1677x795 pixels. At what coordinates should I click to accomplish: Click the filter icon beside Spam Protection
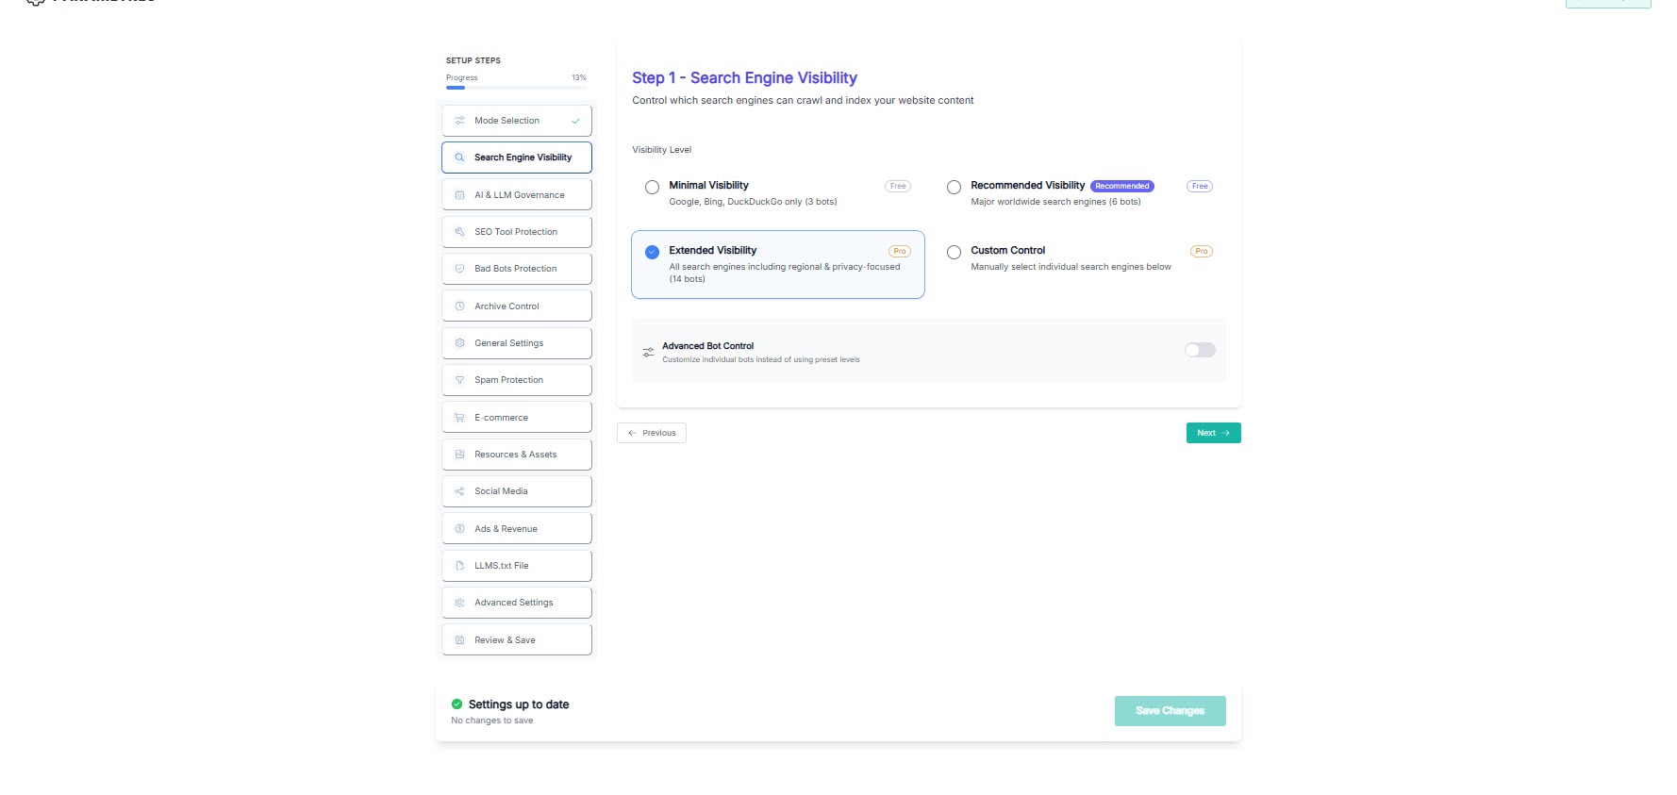click(x=459, y=380)
